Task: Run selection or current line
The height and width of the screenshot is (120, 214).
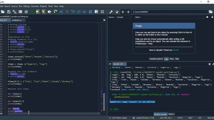Action: 49,12
